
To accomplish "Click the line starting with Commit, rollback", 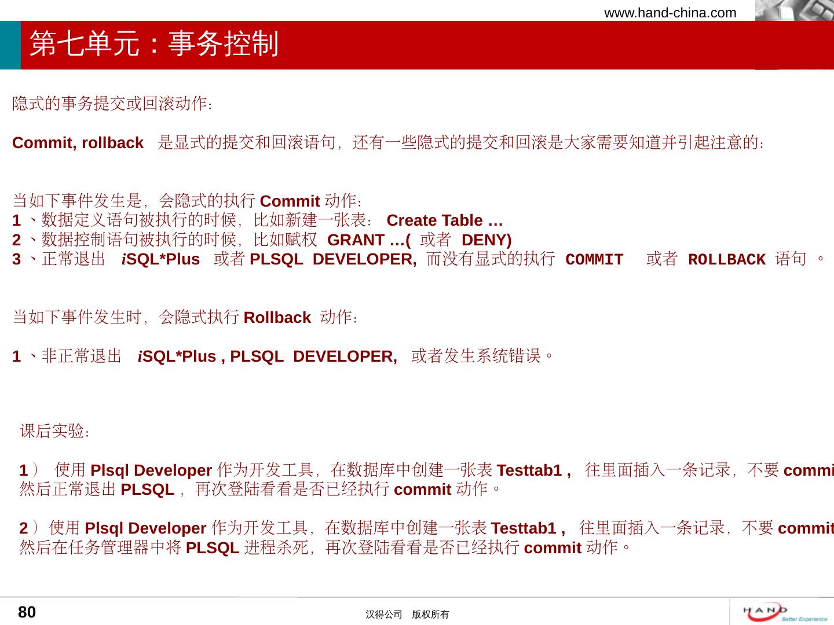I will [x=389, y=142].
